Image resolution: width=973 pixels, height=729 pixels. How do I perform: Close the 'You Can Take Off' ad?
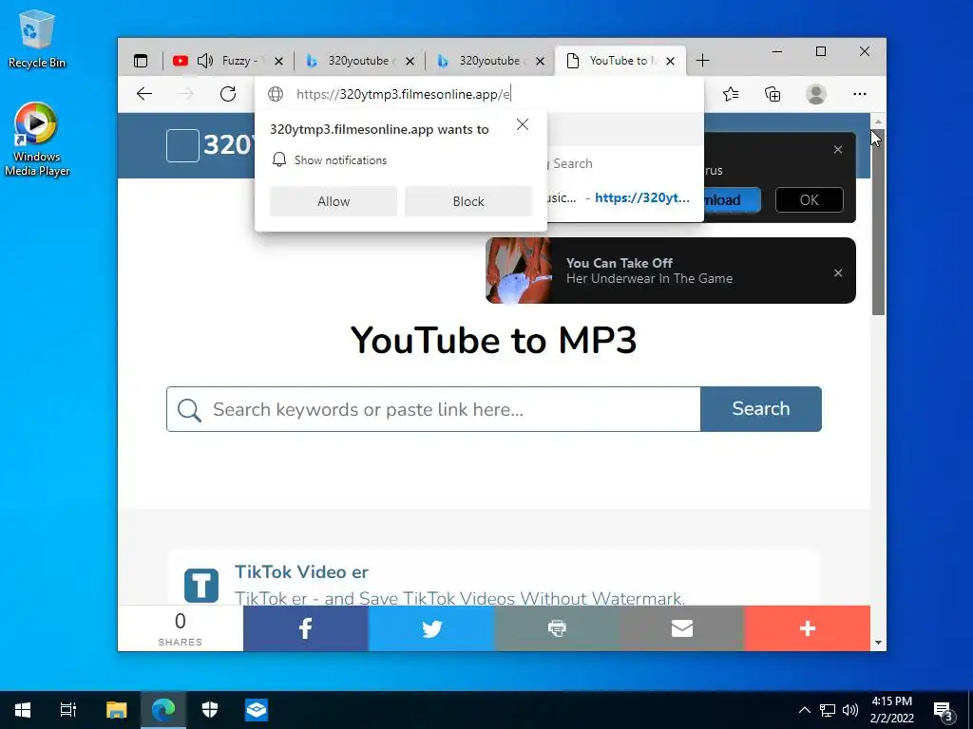(x=838, y=272)
